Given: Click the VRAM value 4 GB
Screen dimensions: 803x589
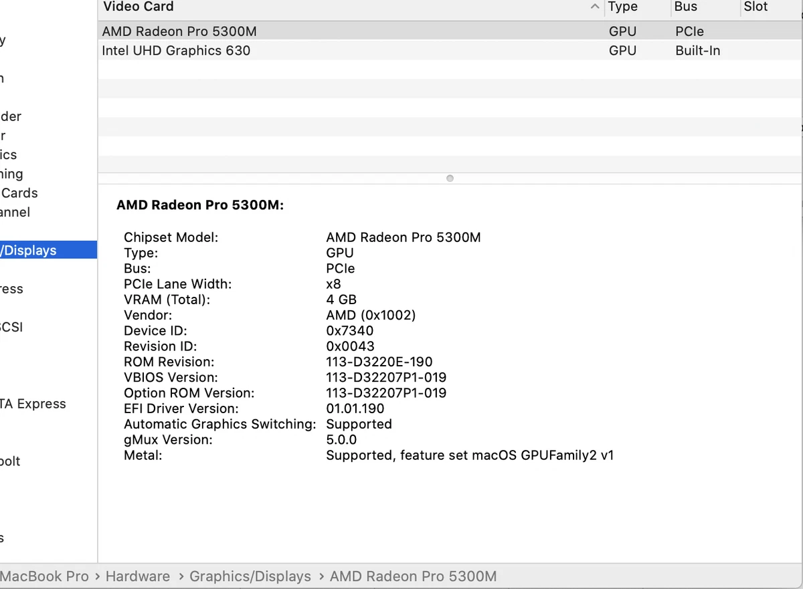Looking at the screenshot, I should click(341, 300).
